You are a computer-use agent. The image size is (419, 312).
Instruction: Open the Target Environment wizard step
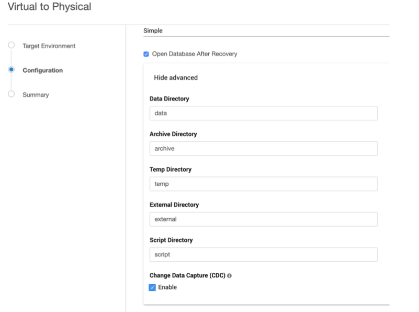(x=49, y=46)
